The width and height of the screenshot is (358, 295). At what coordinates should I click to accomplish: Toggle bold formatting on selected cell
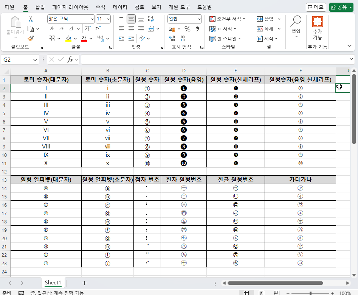coord(52,28)
